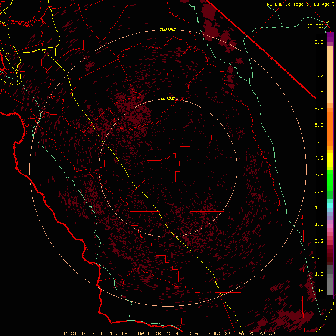
Task: Select the 1.8 scale value
Action: pos(319,208)
